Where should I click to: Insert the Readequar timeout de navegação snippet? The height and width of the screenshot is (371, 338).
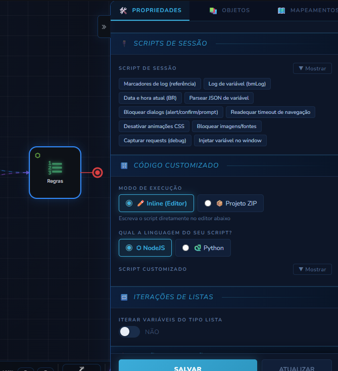pos(270,112)
